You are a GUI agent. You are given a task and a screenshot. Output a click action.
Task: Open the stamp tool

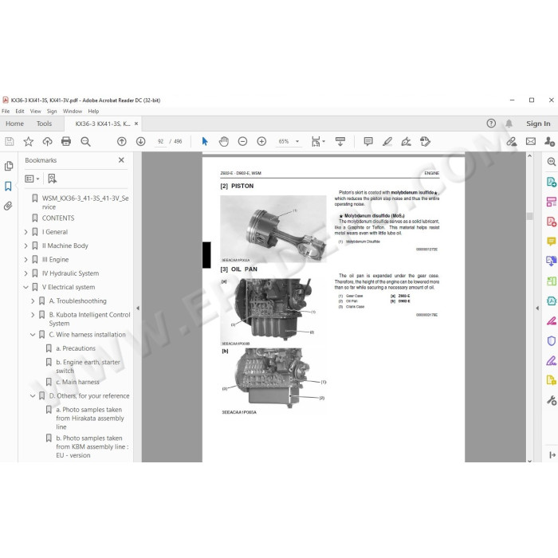pyautogui.click(x=425, y=142)
